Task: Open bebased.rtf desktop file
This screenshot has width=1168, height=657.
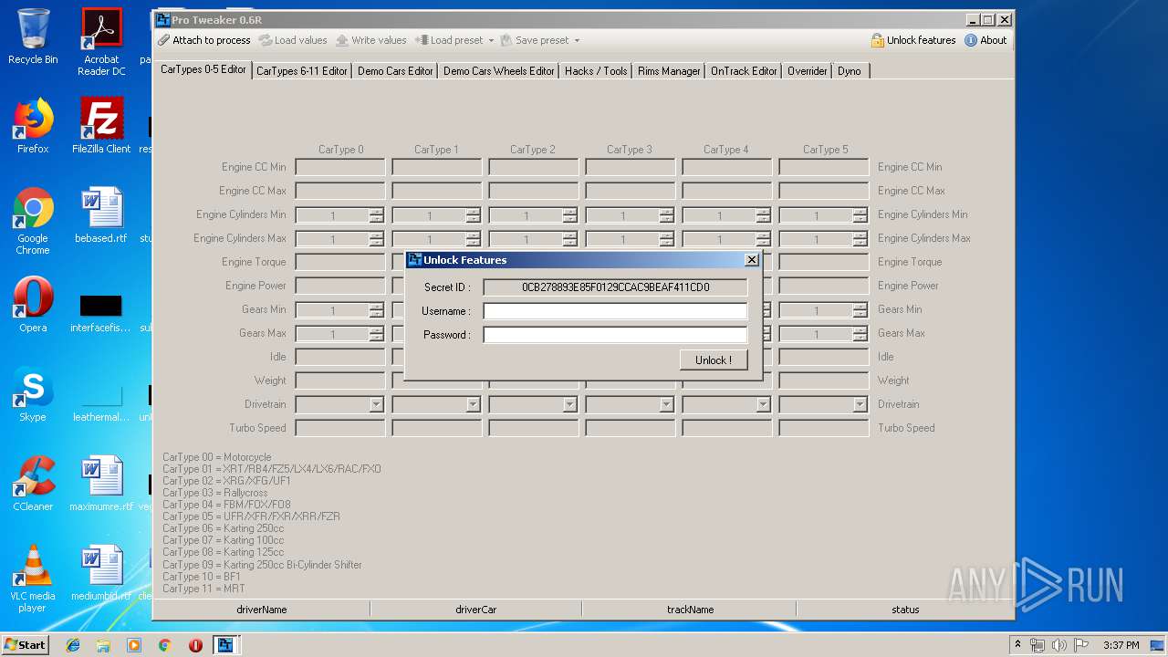Action: tap(101, 215)
